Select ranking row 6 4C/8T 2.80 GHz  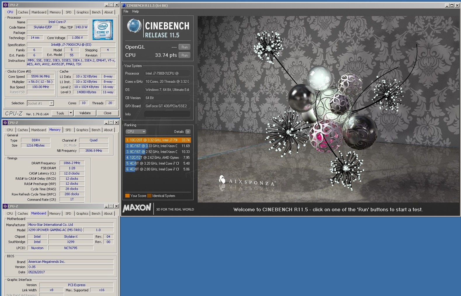158,169
